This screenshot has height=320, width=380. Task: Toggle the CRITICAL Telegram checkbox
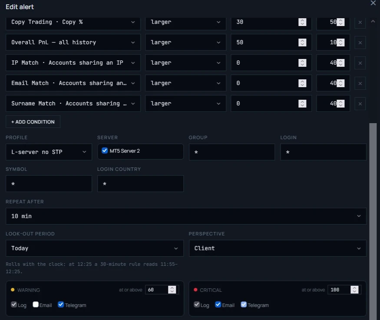click(244, 304)
